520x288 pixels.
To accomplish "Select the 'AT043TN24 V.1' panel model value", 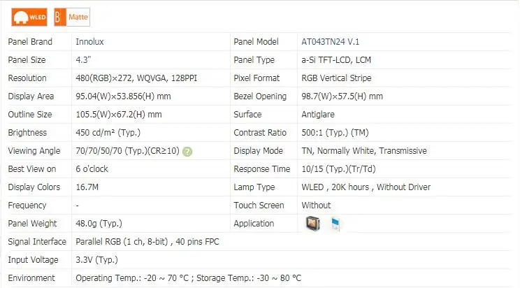I will pos(331,42).
